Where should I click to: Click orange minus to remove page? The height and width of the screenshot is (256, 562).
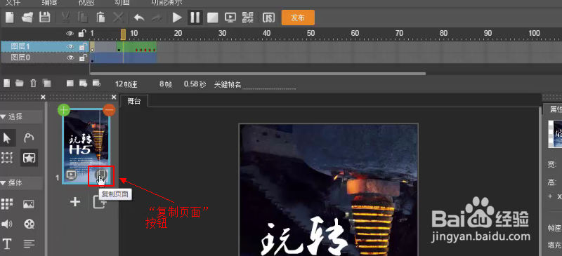click(109, 110)
